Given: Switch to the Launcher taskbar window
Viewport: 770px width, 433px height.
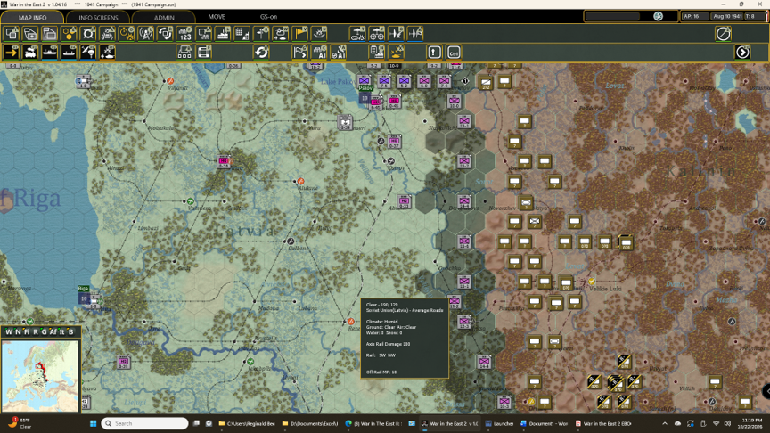Looking at the screenshot, I should click(499, 423).
